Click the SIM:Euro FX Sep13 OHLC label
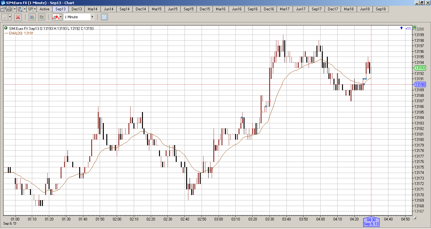This screenshot has width=431, height=229. click(x=51, y=28)
